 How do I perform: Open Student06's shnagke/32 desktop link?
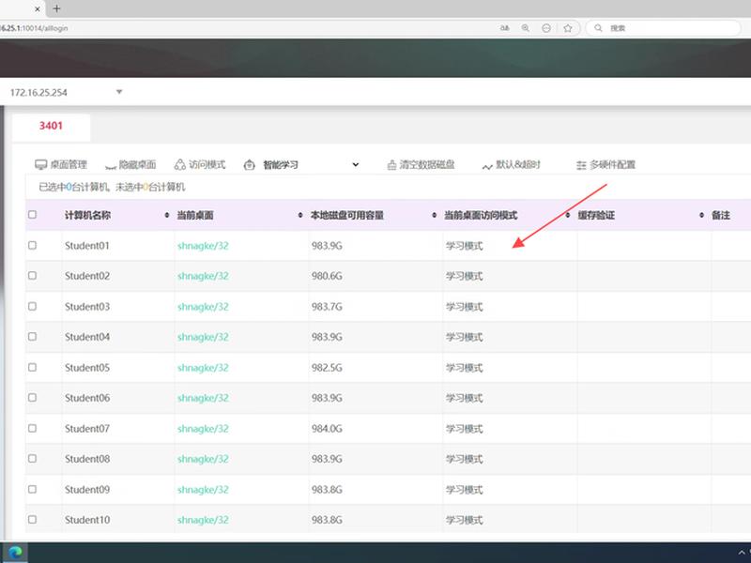[x=203, y=398]
